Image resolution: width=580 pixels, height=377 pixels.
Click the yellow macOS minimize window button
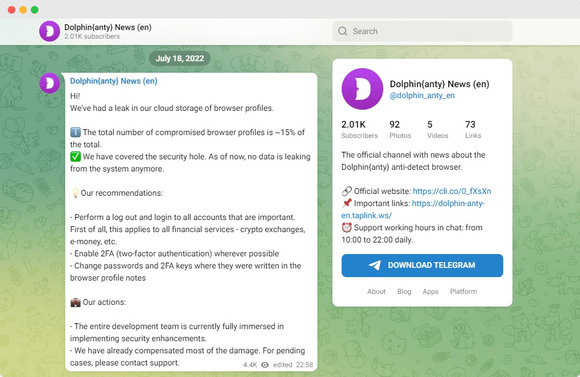coord(23,10)
